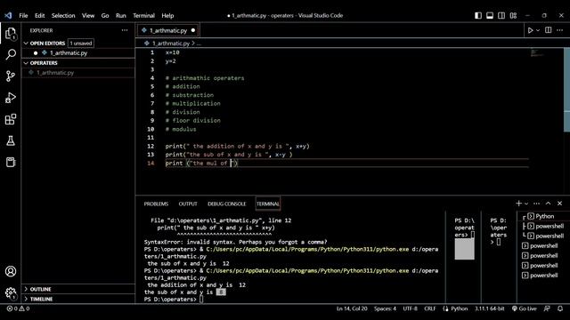Click line 12 print addition statement
Viewport: 570px width, 320px height.
[238, 146]
